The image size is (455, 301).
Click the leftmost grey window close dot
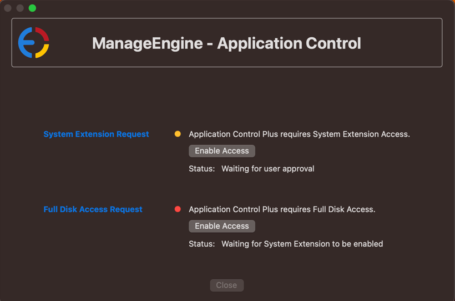[x=8, y=8]
